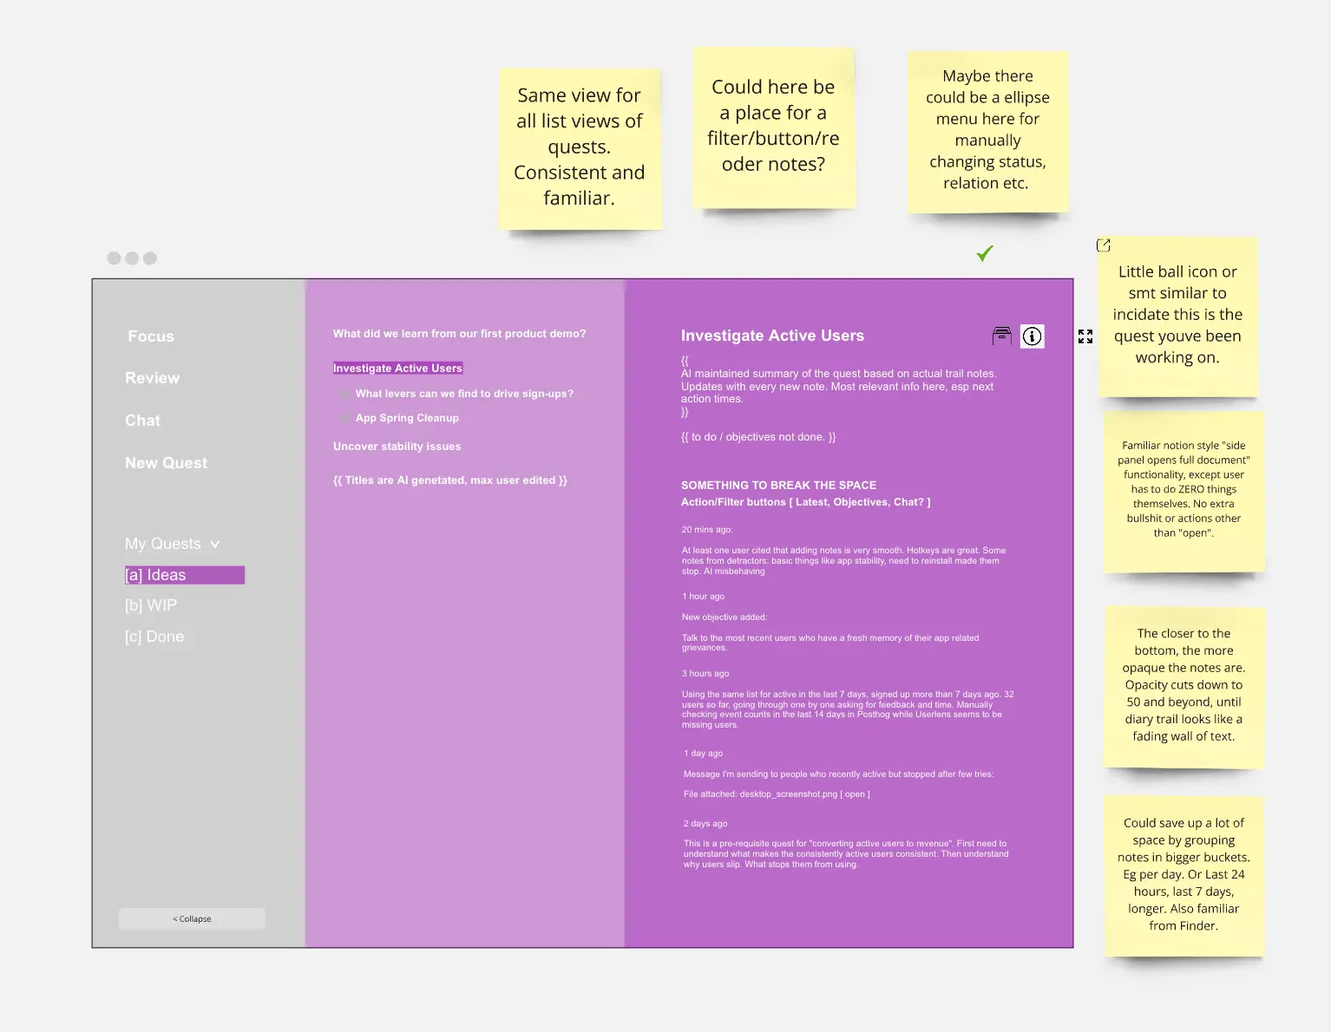The width and height of the screenshot is (1331, 1032).
Task: Open the info circle icon in the quest panel
Action: click(1033, 336)
